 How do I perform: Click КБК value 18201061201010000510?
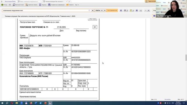(29, 89)
